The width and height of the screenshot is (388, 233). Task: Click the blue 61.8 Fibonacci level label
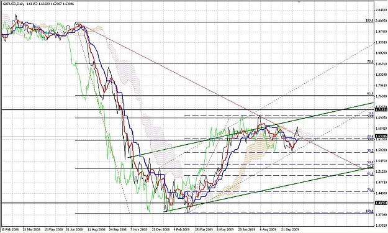370,173
